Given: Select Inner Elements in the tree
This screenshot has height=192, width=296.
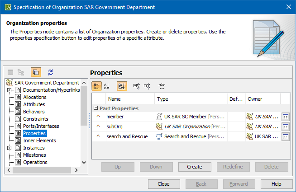Looking at the screenshot, I should pyautogui.click(x=39, y=140).
